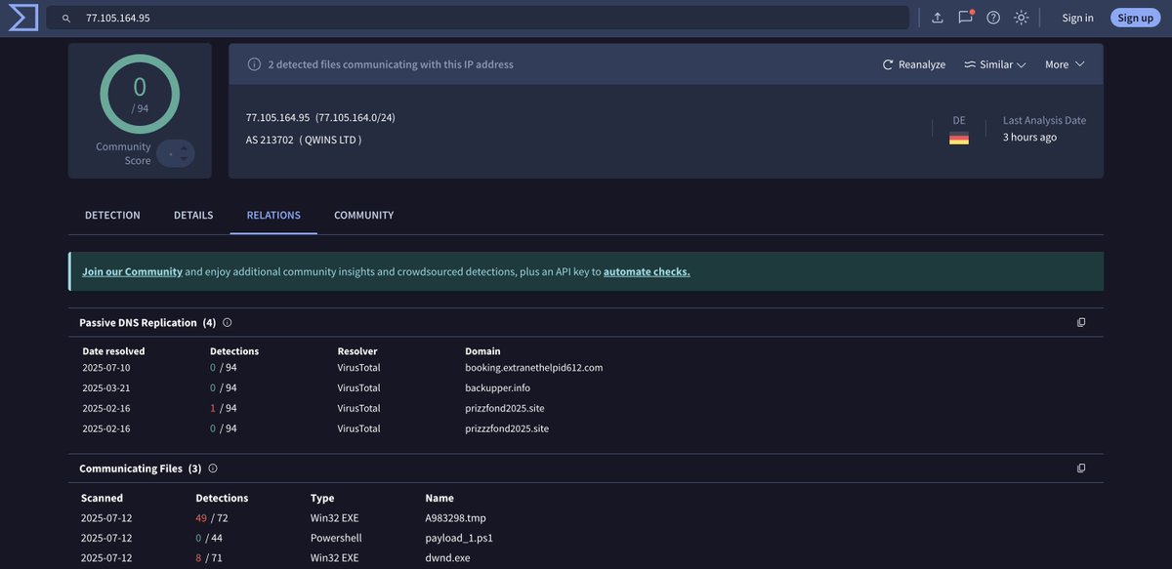Follow the Join our Community link
This screenshot has height=569, width=1172.
pyautogui.click(x=132, y=271)
